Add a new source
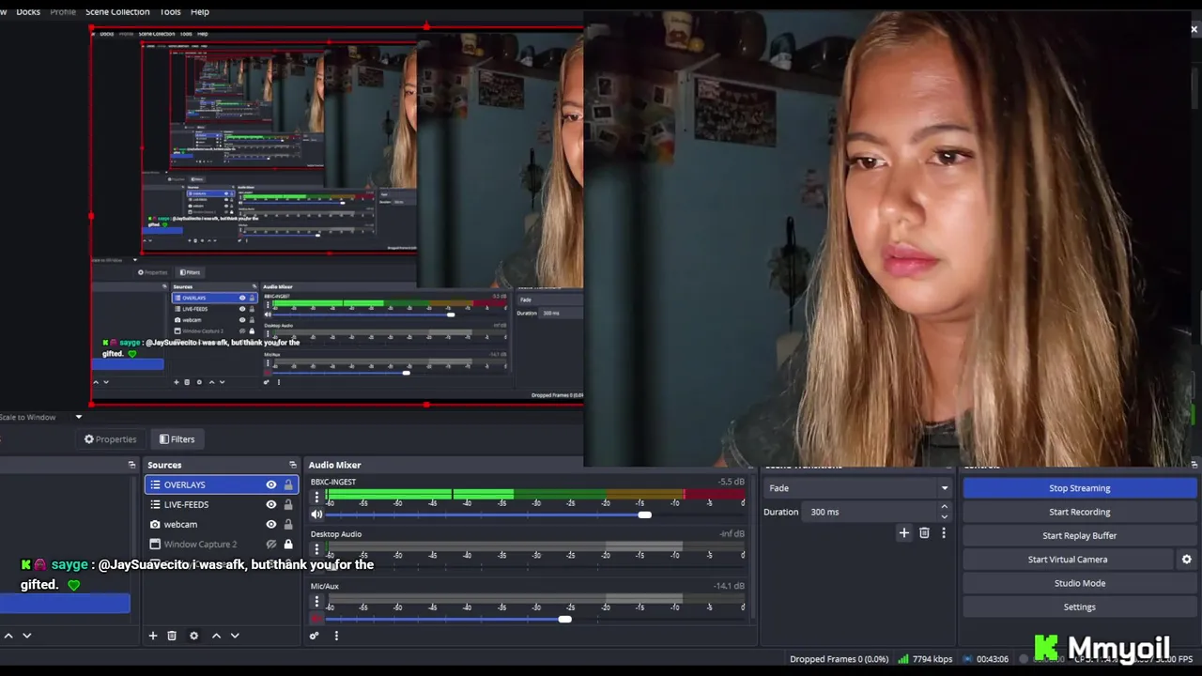1202x676 pixels. pos(153,636)
